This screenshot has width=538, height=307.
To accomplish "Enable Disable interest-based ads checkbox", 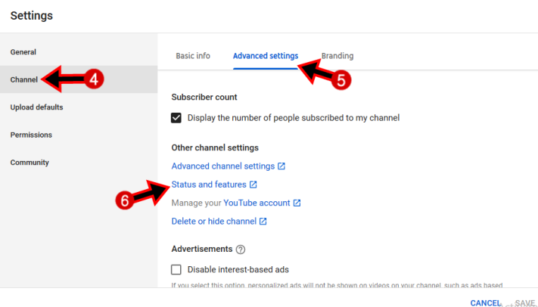I will pos(176,270).
